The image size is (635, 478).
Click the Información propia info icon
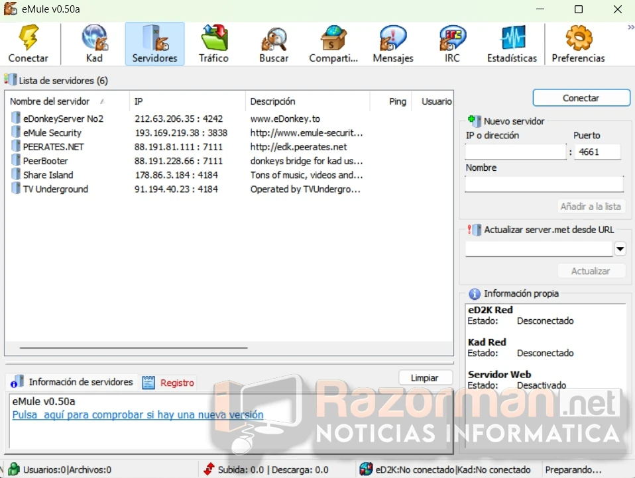tap(474, 293)
